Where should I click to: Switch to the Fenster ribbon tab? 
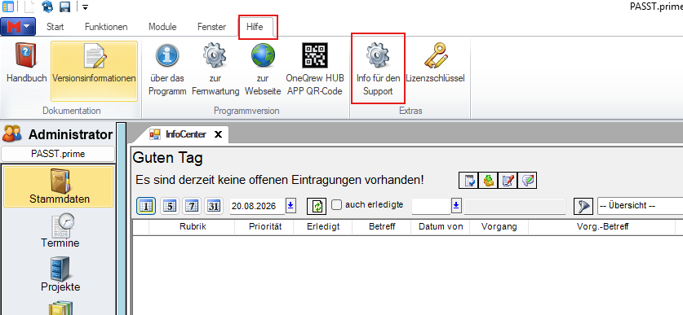click(211, 27)
